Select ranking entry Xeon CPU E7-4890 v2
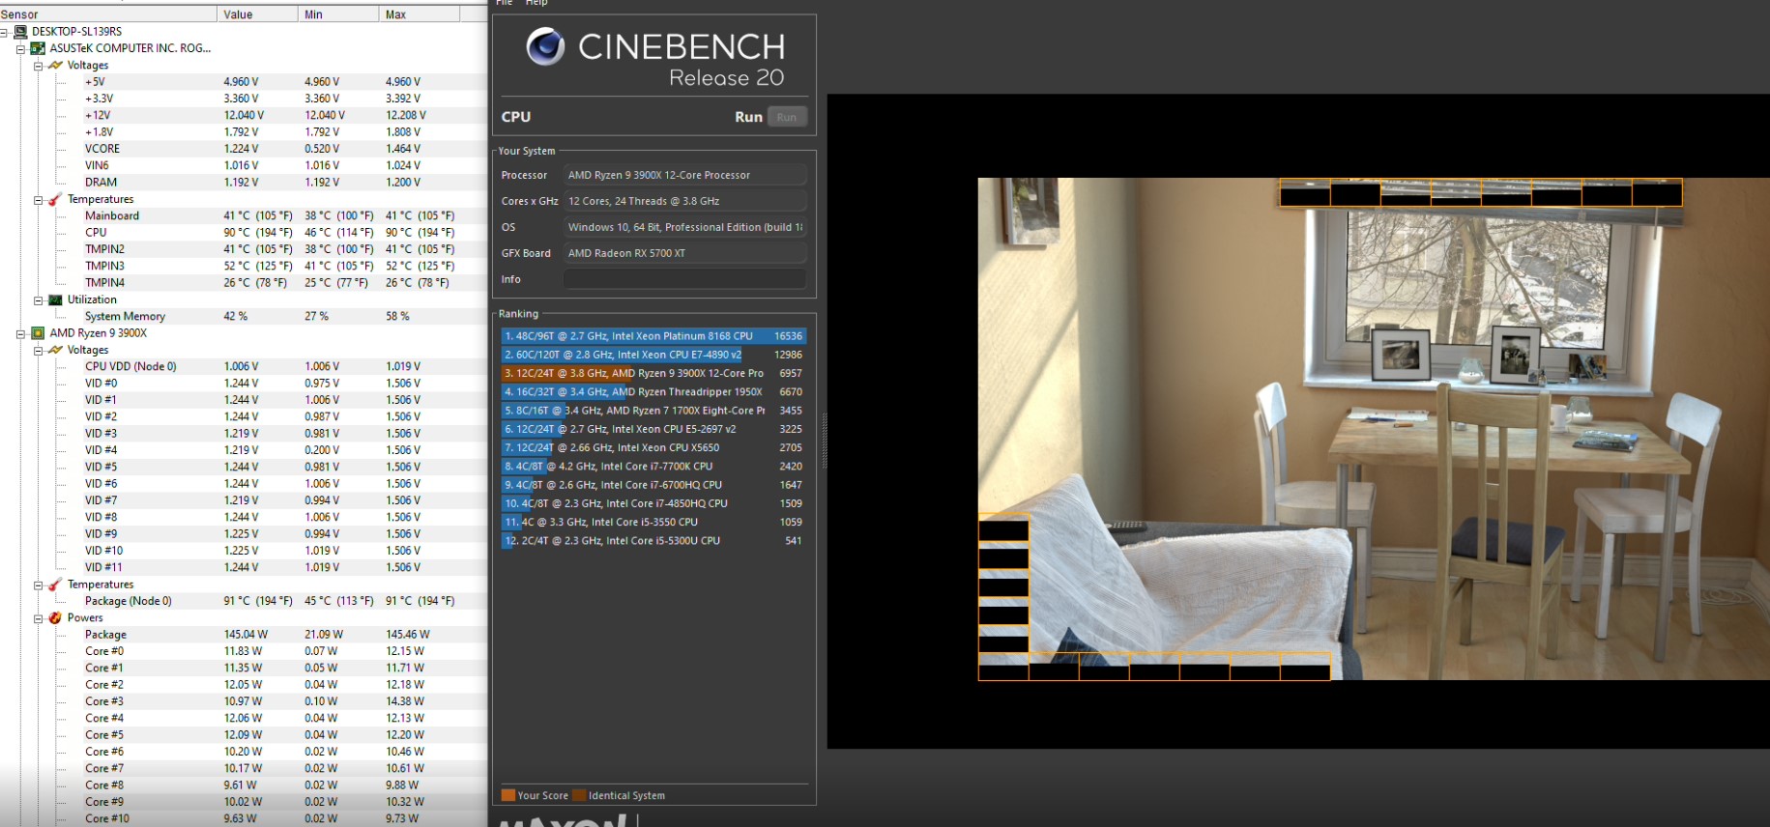 click(653, 355)
